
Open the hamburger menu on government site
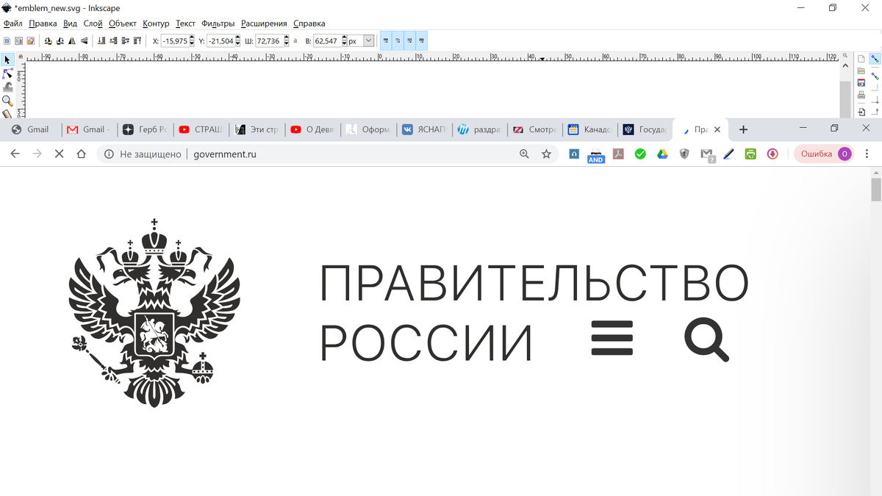point(612,339)
